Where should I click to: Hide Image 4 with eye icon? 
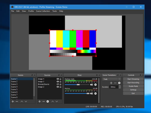coord(58,79)
